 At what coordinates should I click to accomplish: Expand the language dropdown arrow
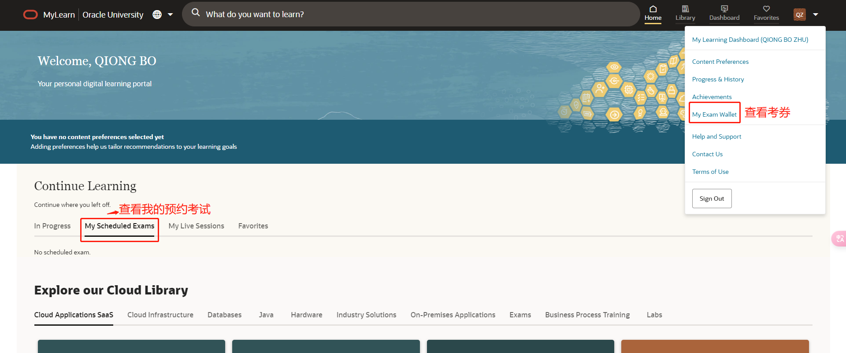coord(171,15)
